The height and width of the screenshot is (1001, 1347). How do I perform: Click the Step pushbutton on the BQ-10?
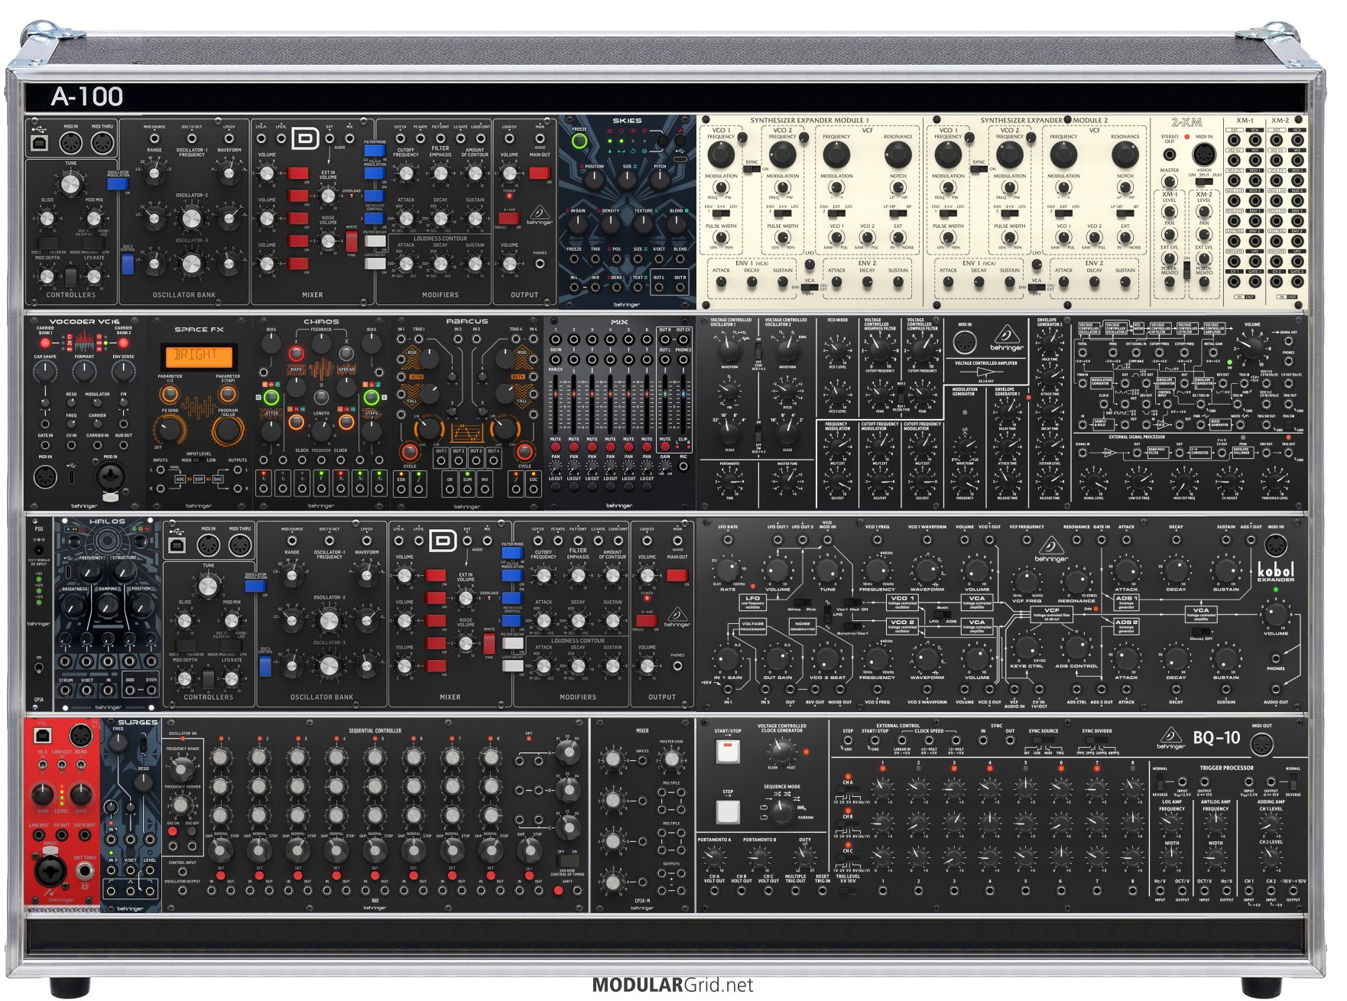point(727,811)
